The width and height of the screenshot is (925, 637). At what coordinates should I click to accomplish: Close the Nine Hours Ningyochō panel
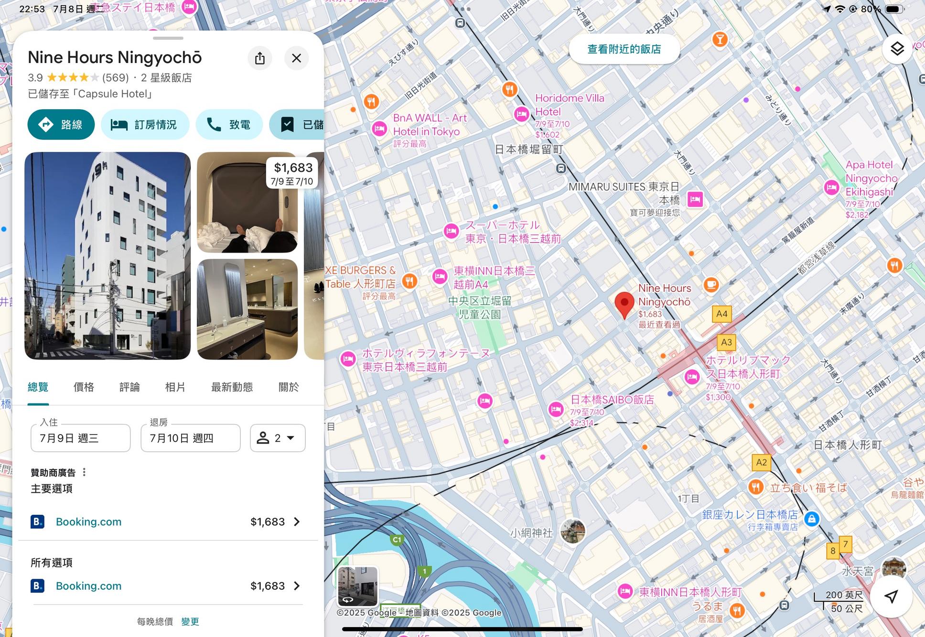pos(296,58)
